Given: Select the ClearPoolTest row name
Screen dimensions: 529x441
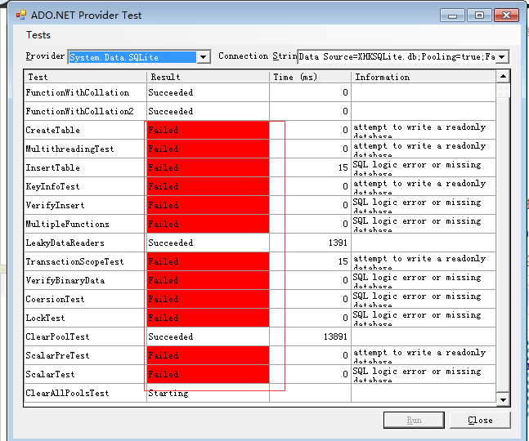Looking at the screenshot, I should point(58,337).
